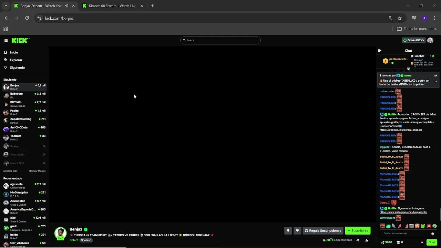The image size is (441, 248).
Task: Open a new browser tab
Action: pos(152,6)
